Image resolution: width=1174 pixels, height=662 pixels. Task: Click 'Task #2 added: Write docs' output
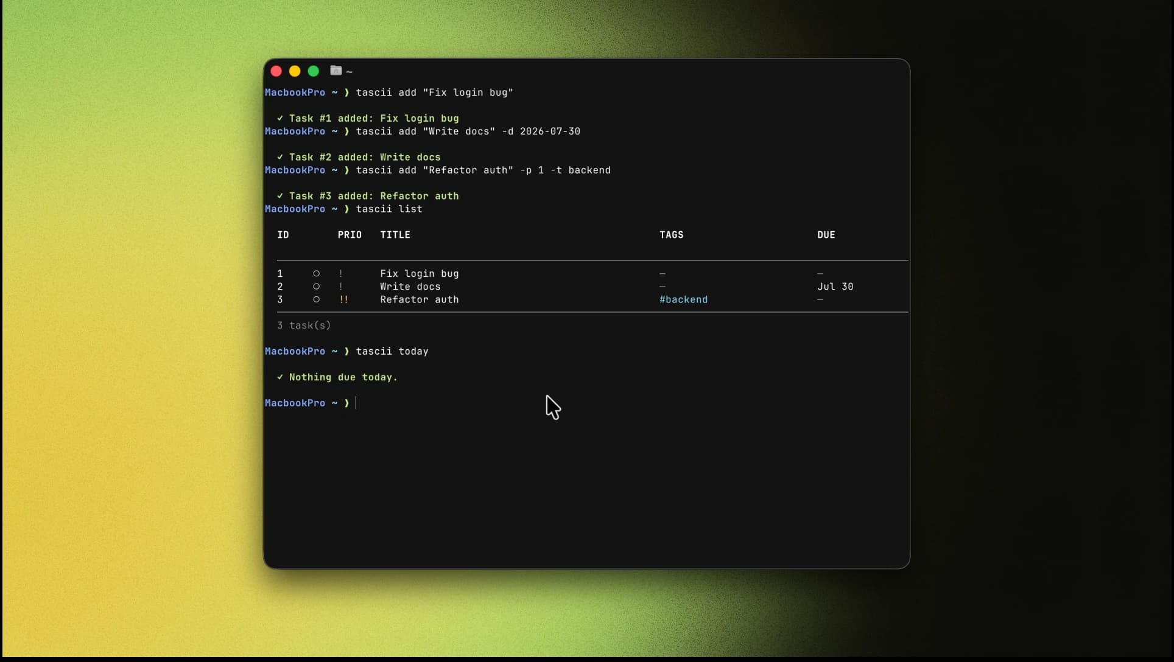(x=365, y=157)
